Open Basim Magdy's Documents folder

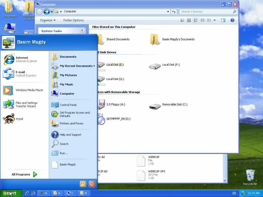172,39
